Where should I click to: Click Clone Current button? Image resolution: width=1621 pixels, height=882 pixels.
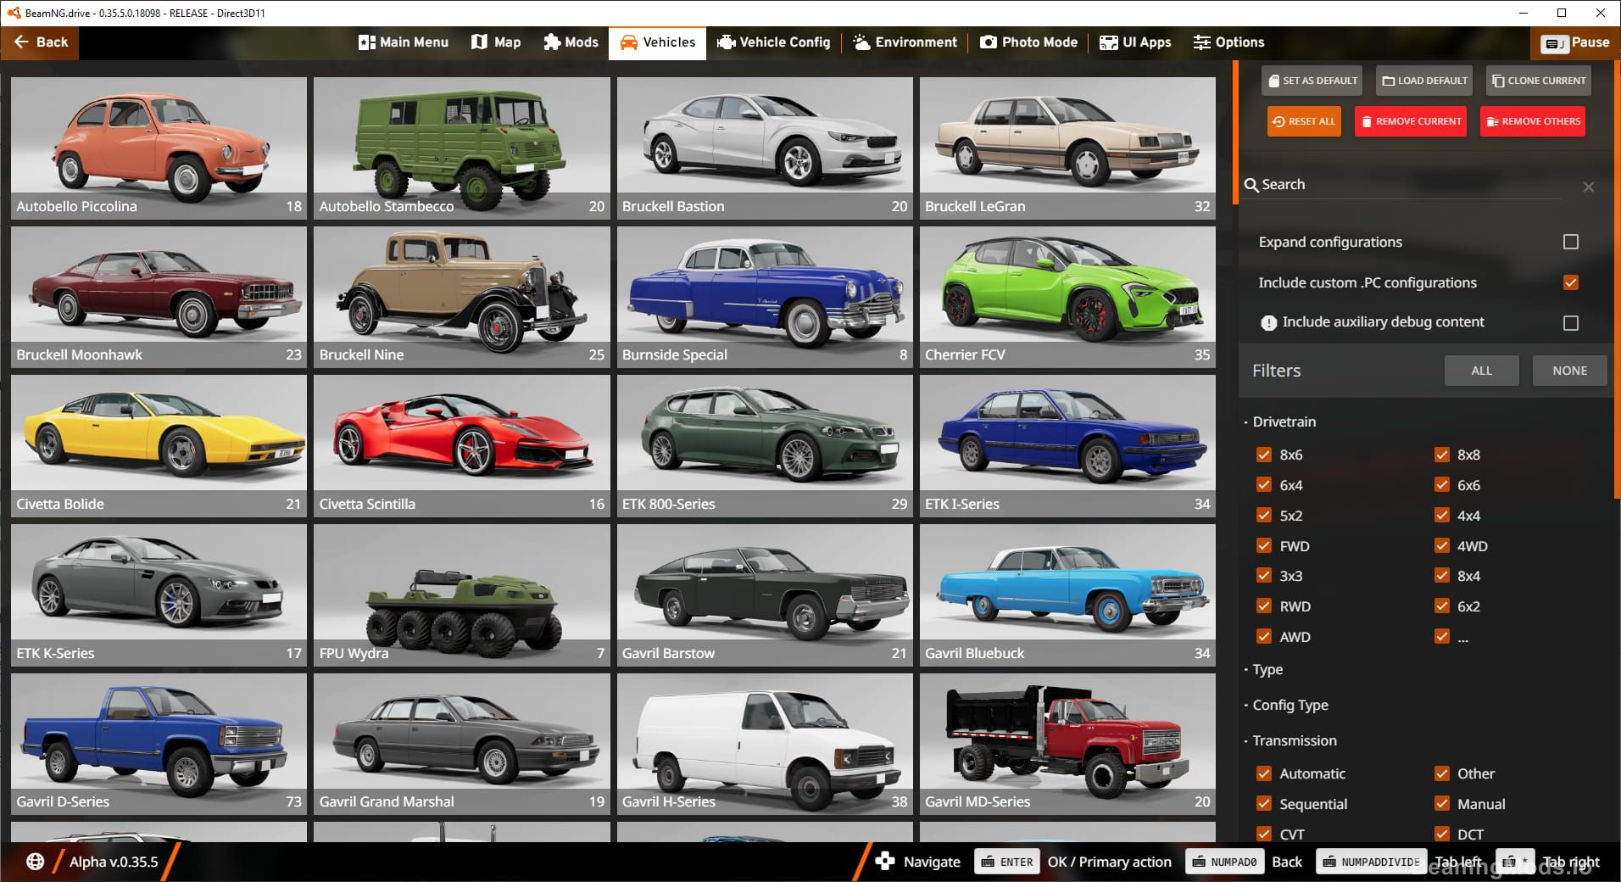coord(1539,81)
